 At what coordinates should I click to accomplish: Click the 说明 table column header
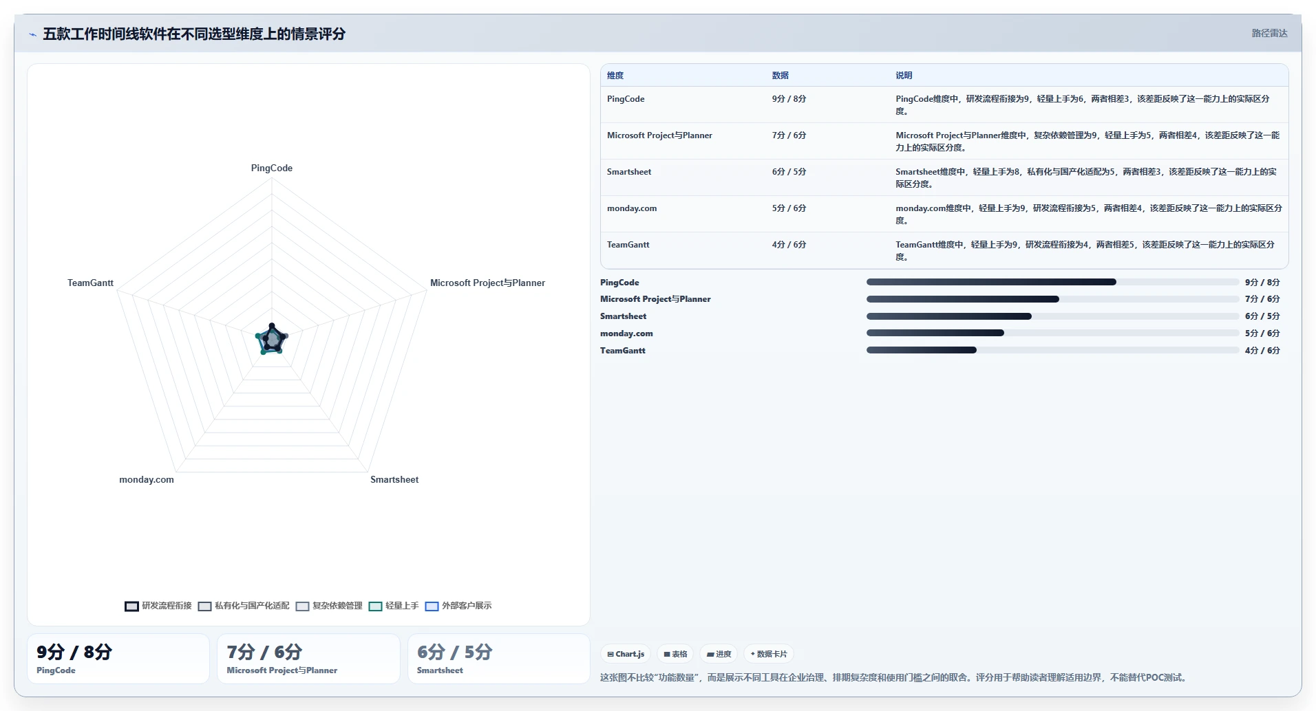[904, 76]
